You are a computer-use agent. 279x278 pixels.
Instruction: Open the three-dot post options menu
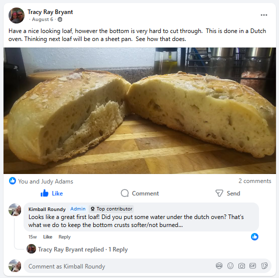point(263,15)
